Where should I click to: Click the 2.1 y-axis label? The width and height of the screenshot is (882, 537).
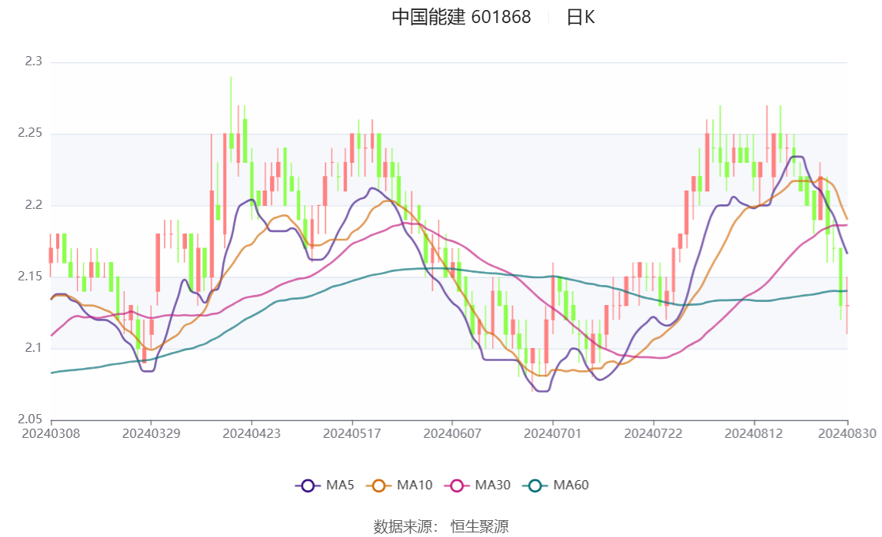point(34,348)
